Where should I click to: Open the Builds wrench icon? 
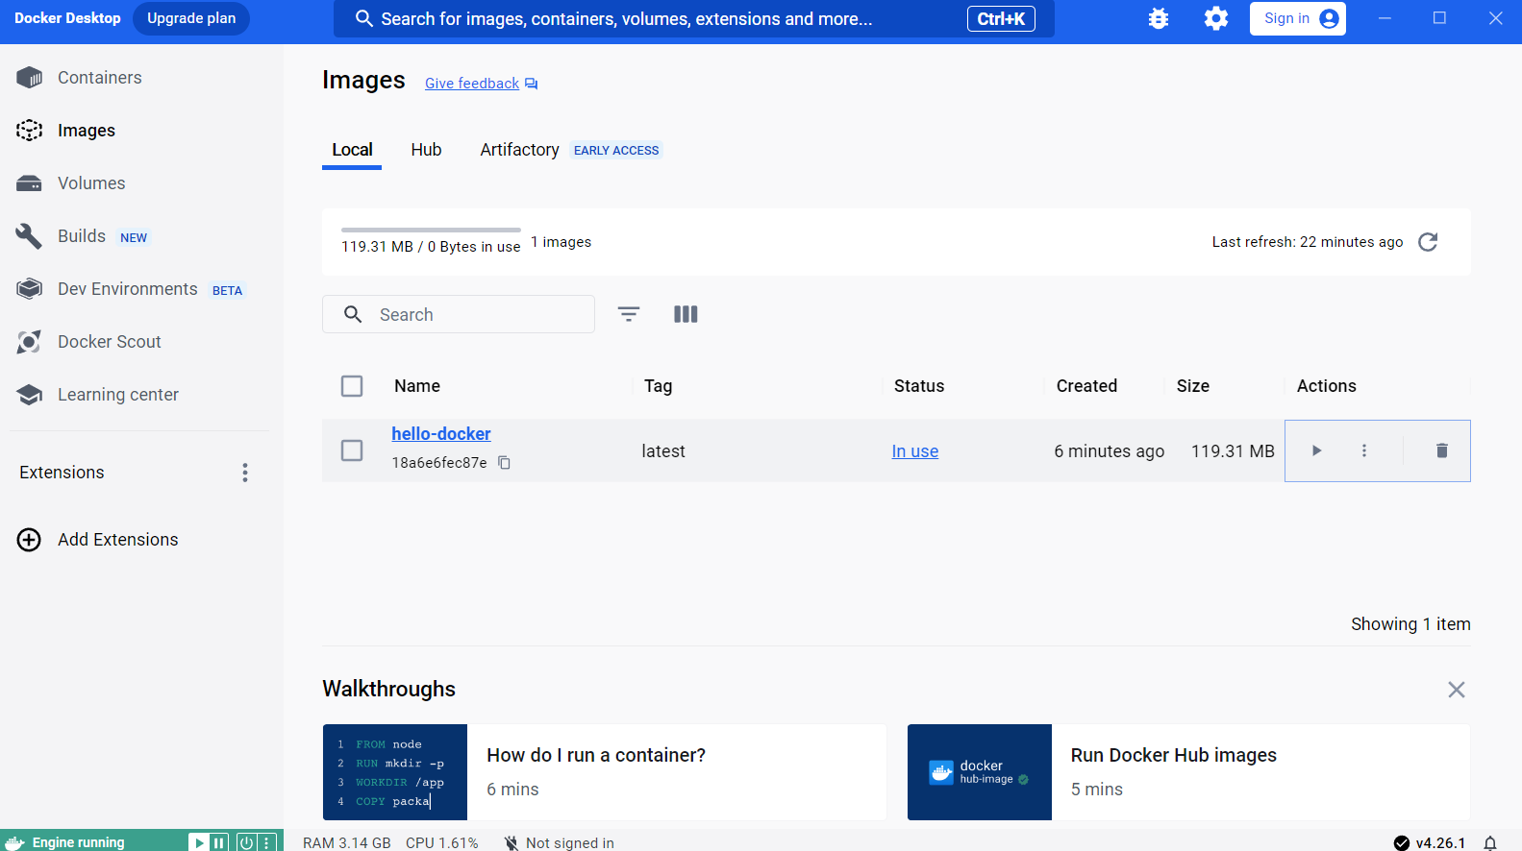29,236
